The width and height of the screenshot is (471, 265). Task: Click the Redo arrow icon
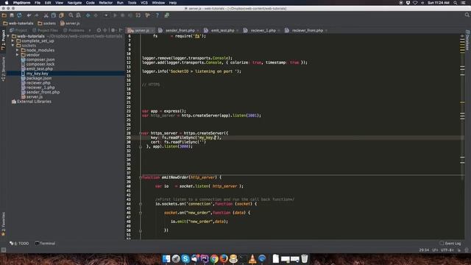(36, 15)
